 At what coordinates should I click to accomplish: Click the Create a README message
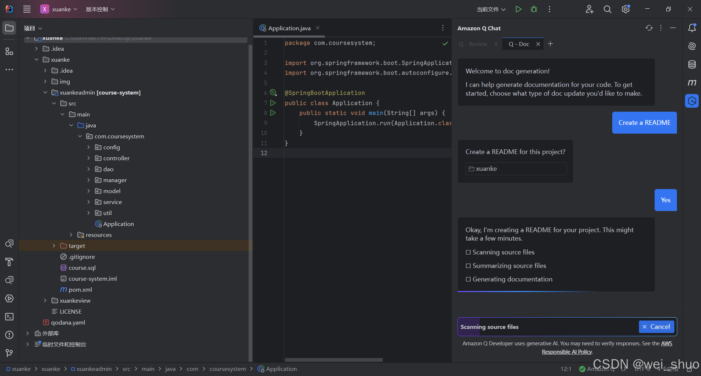[x=644, y=123]
